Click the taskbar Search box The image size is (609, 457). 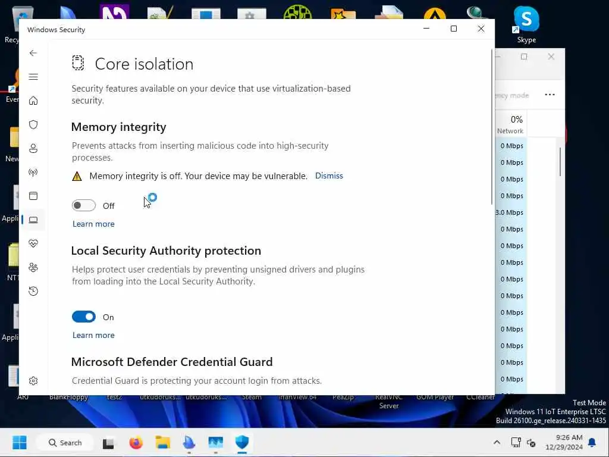coord(65,443)
